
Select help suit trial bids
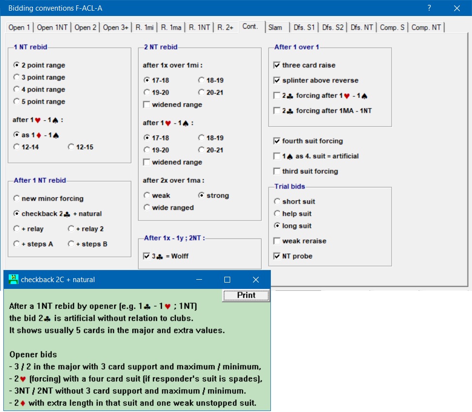pyautogui.click(x=277, y=214)
